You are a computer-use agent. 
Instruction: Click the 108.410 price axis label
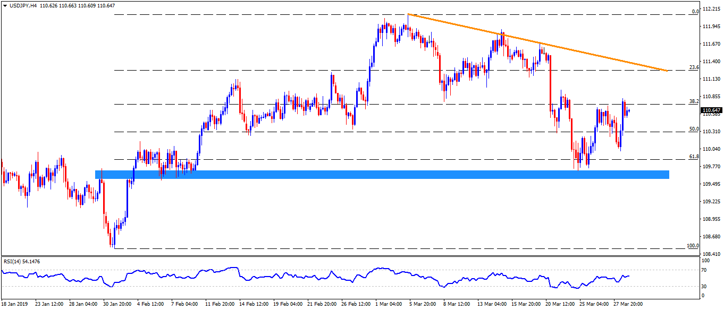712,254
